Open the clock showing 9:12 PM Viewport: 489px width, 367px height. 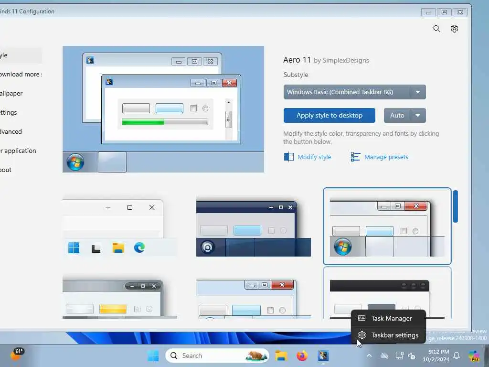(x=436, y=356)
